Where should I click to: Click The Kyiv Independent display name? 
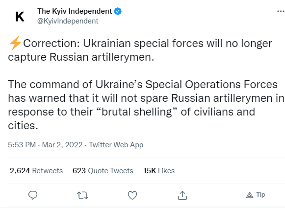coord(75,11)
